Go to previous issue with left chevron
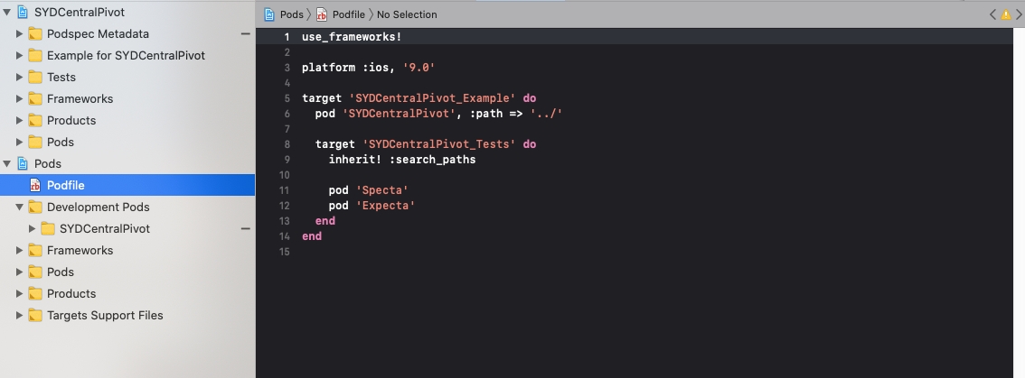This screenshot has width=1025, height=378. pos(992,14)
